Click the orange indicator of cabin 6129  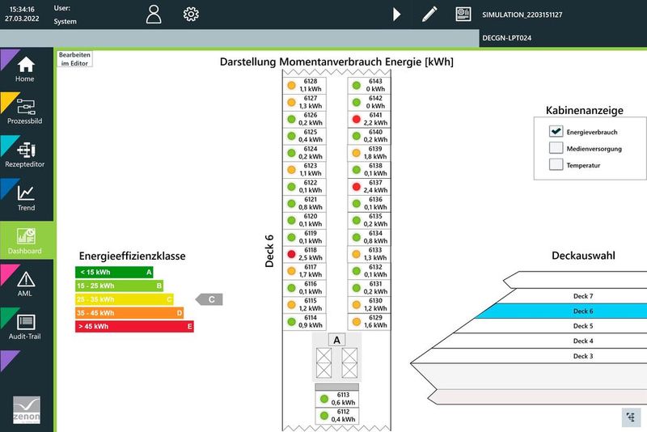(357, 322)
